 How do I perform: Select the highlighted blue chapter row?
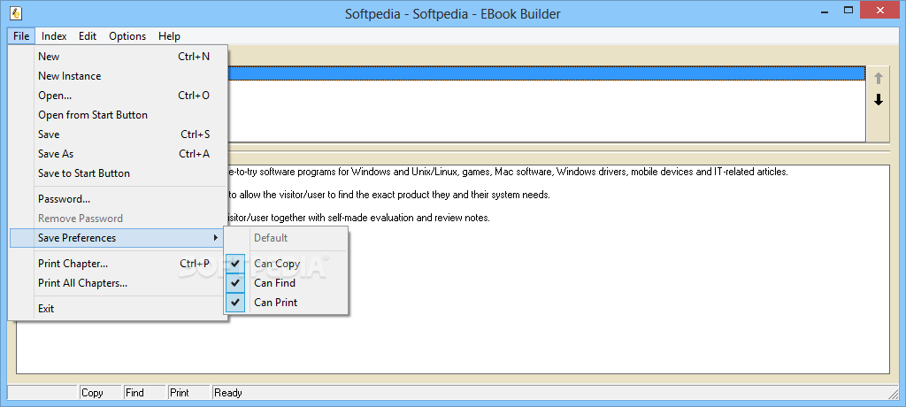(x=547, y=73)
